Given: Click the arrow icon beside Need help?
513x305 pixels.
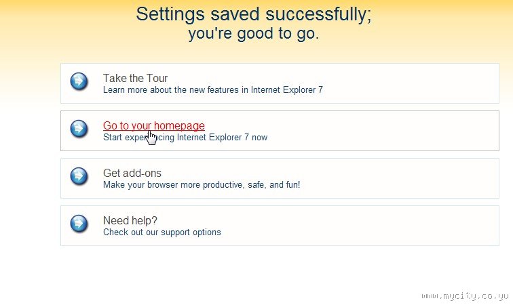Looking at the screenshot, I should click(x=79, y=224).
